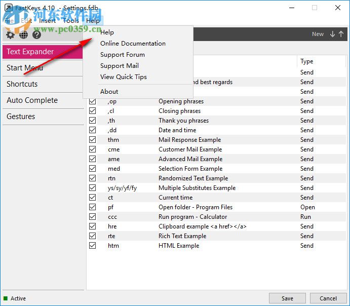Image resolution: width=350 pixels, height=306 pixels.
Task: Click the Cancel button
Action: coord(328,298)
